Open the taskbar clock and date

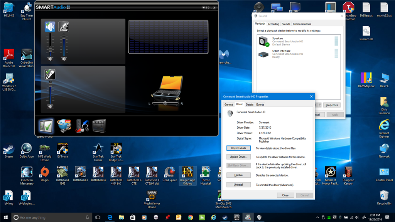[375, 217]
